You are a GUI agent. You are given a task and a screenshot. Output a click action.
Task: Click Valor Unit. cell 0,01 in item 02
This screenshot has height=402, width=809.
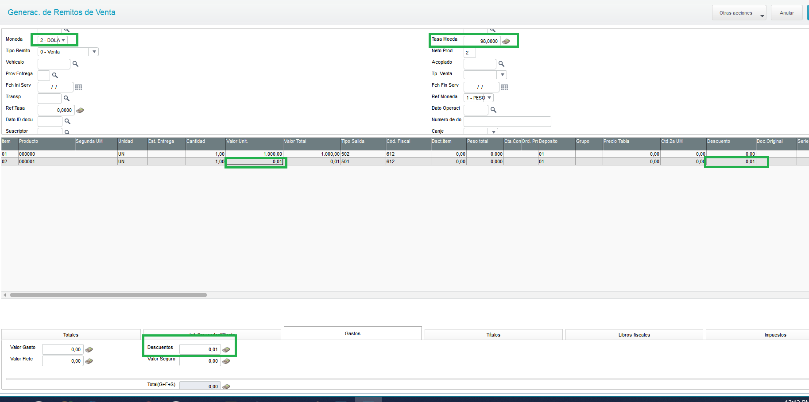point(254,161)
